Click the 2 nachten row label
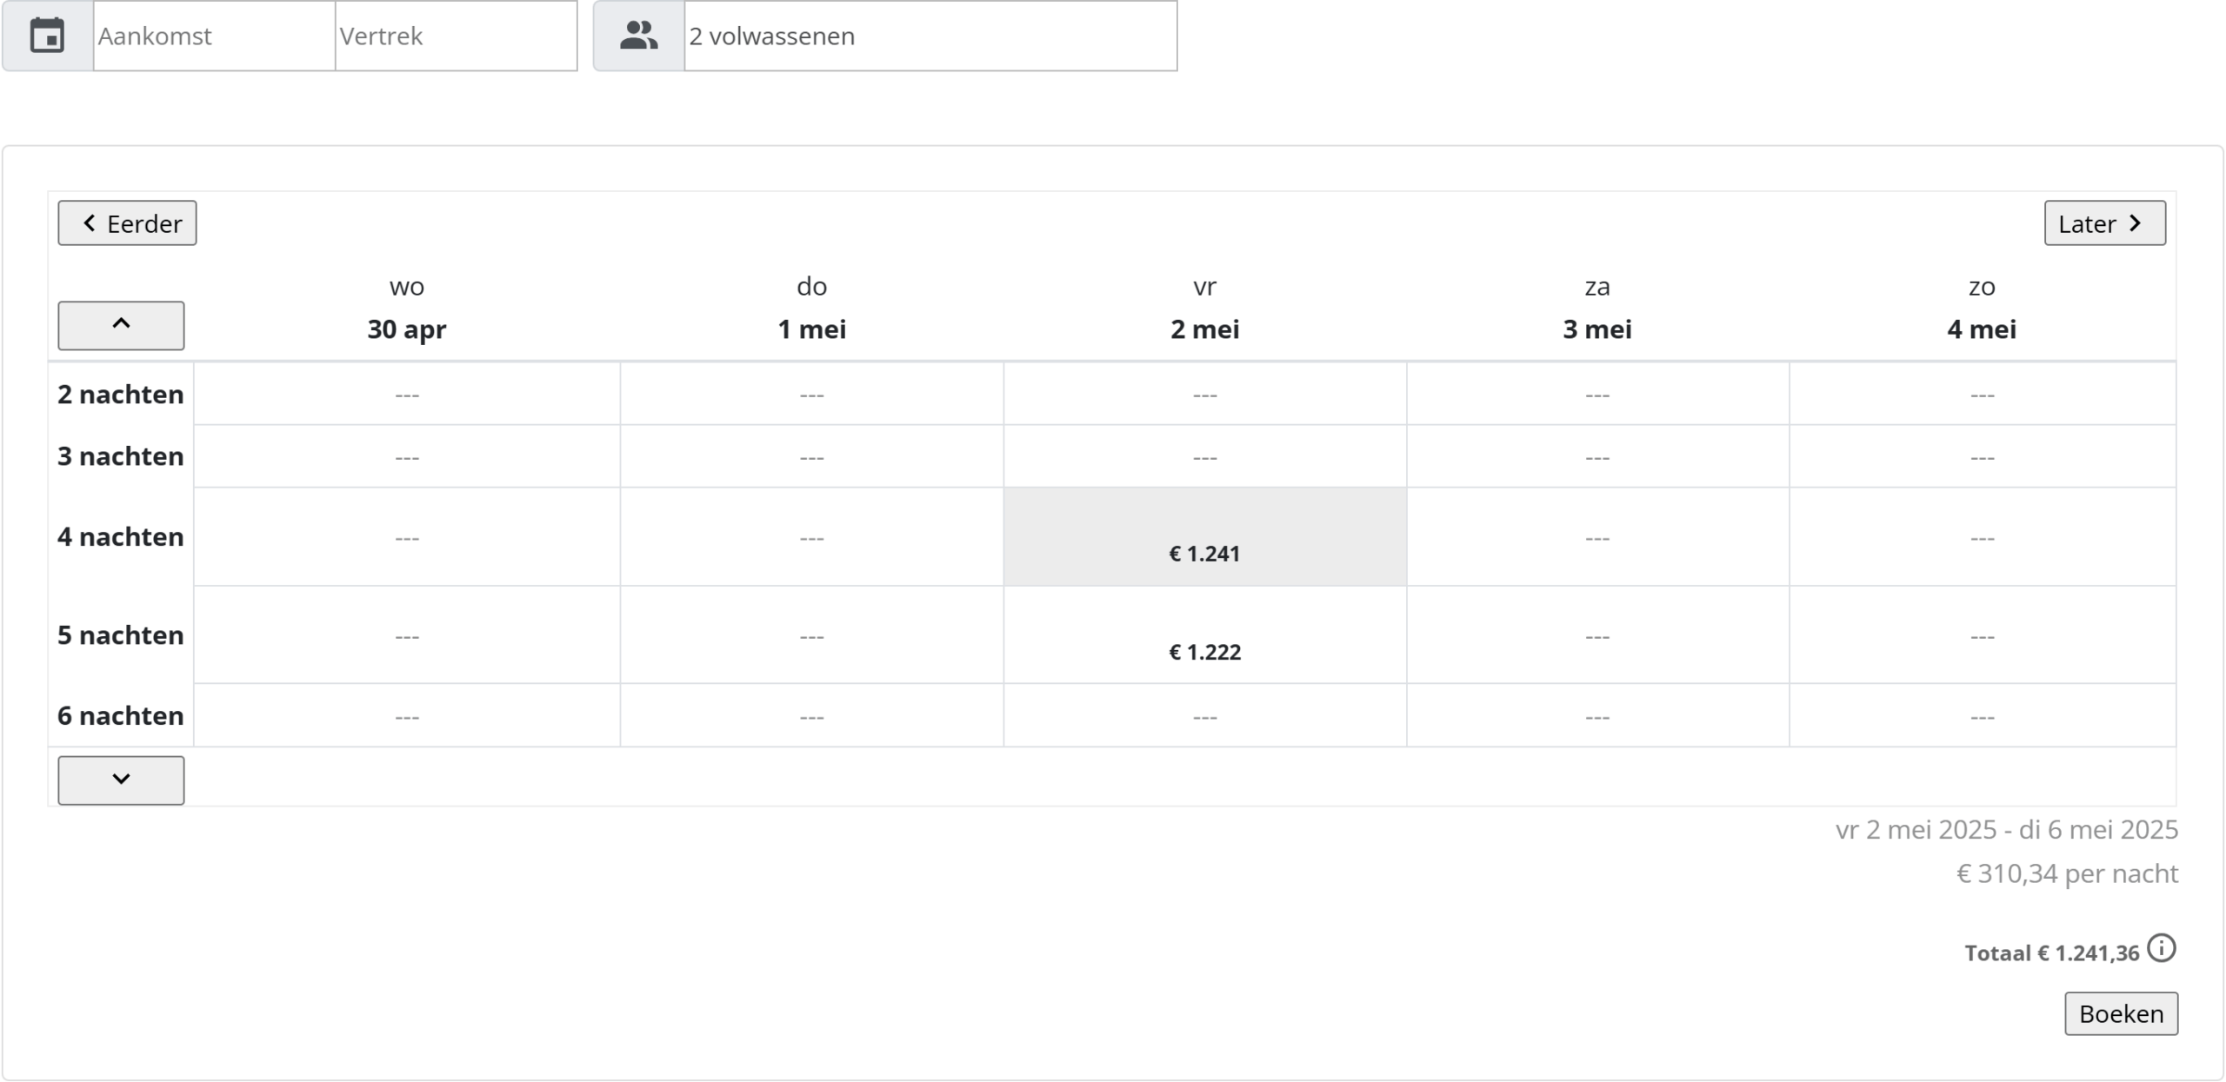Image resolution: width=2226 pixels, height=1082 pixels. 121,395
